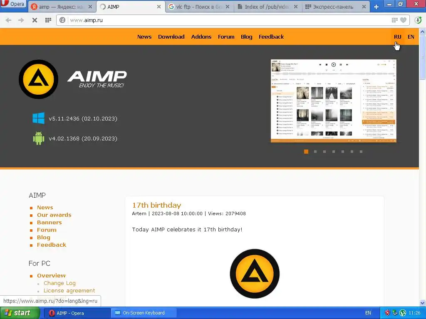Viewport: 426px width, 319px height.
Task: Click the Android robot icon next to v4.02.1368
Action: point(39,138)
